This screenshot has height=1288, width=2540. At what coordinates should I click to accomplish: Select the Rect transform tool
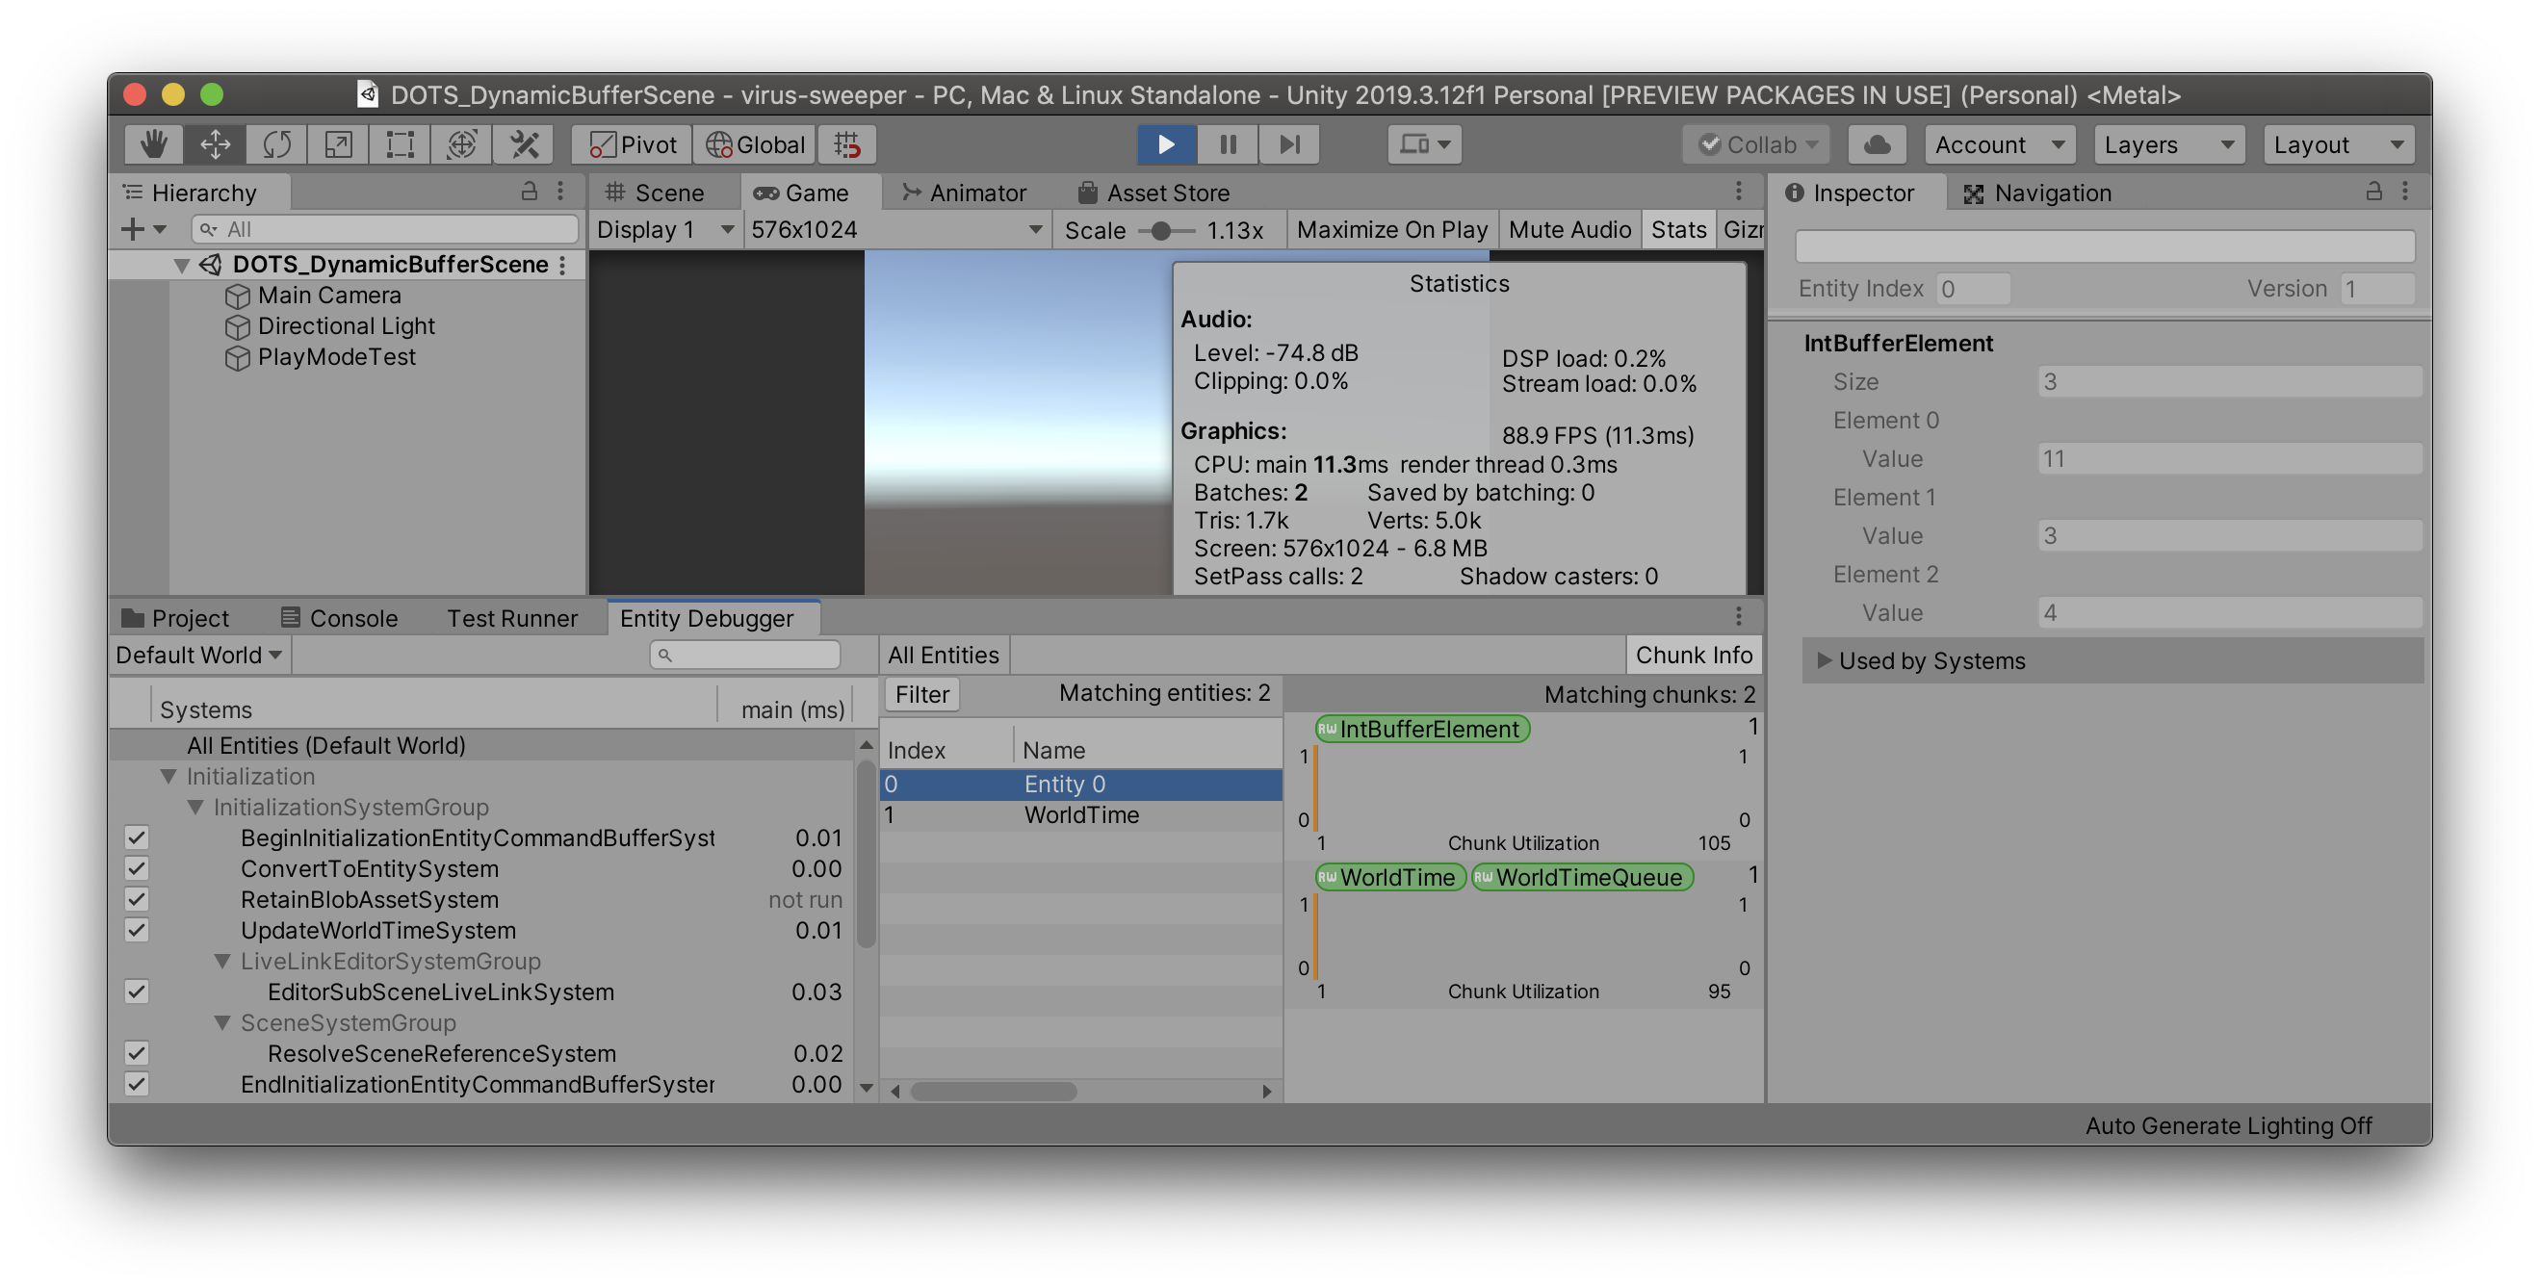(401, 144)
